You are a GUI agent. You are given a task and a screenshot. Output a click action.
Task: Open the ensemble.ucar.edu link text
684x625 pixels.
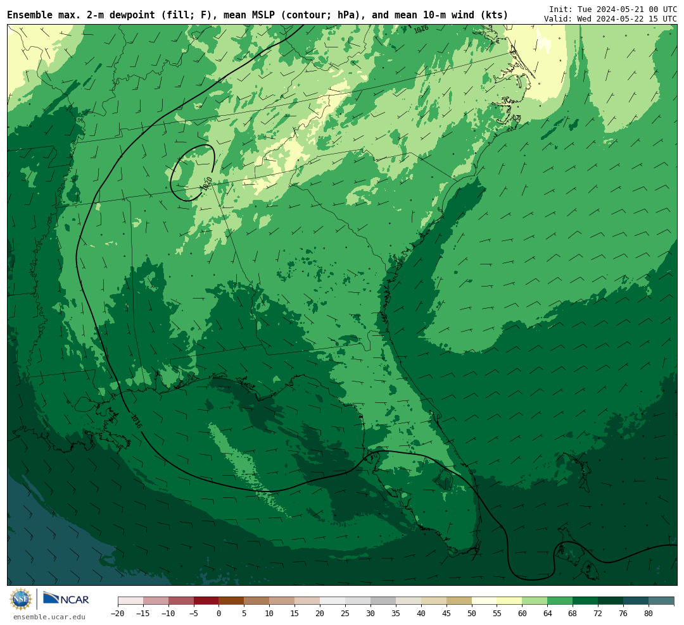[49, 617]
